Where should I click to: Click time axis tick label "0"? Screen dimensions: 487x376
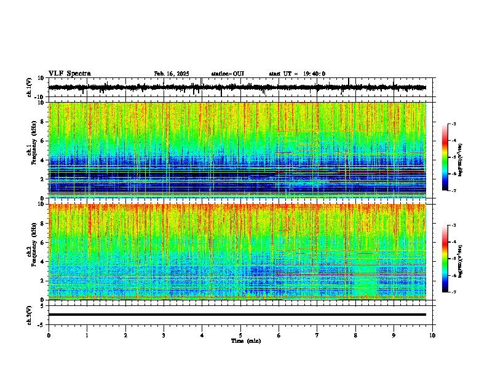(x=49, y=335)
